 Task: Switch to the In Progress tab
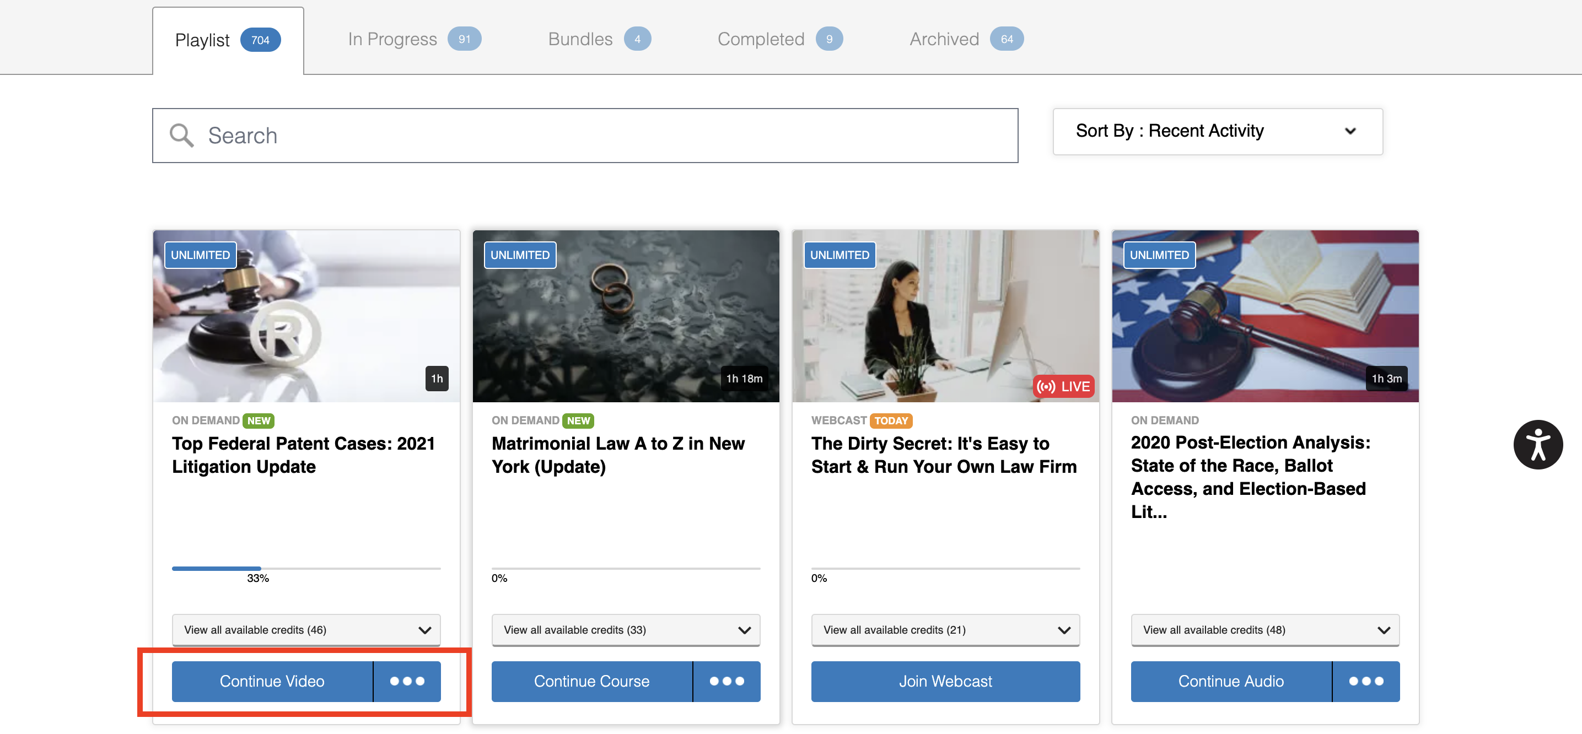[x=415, y=39]
